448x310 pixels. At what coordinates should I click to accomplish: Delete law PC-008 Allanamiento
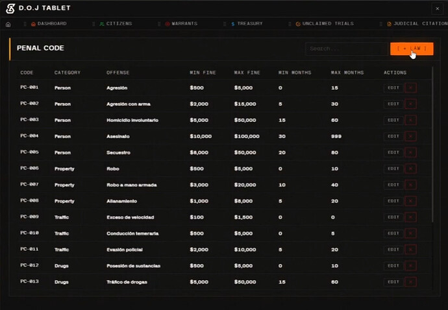click(410, 201)
